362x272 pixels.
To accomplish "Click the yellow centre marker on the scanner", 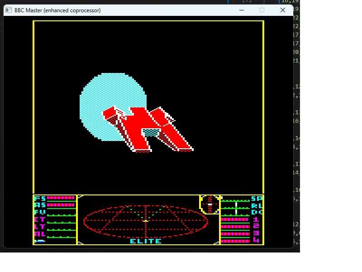I will click(146, 221).
